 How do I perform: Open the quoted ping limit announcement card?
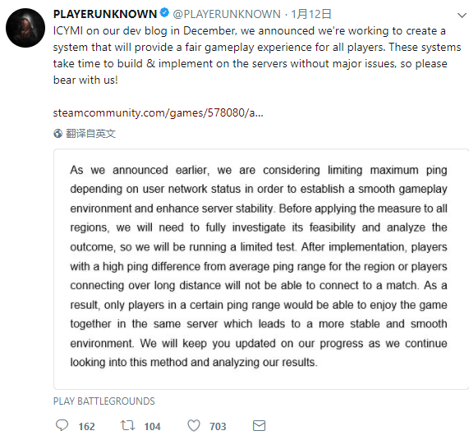coord(261,269)
